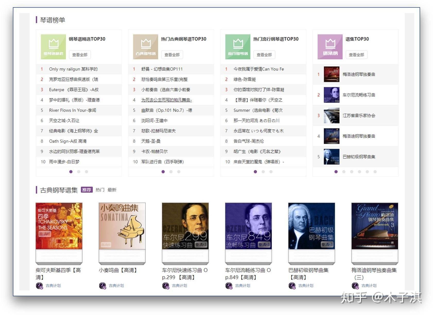Viewport: 433px width, 315px height.
Task: Open 为死去公主而写的帕凡舞曲 link
Action: [x=167, y=100]
